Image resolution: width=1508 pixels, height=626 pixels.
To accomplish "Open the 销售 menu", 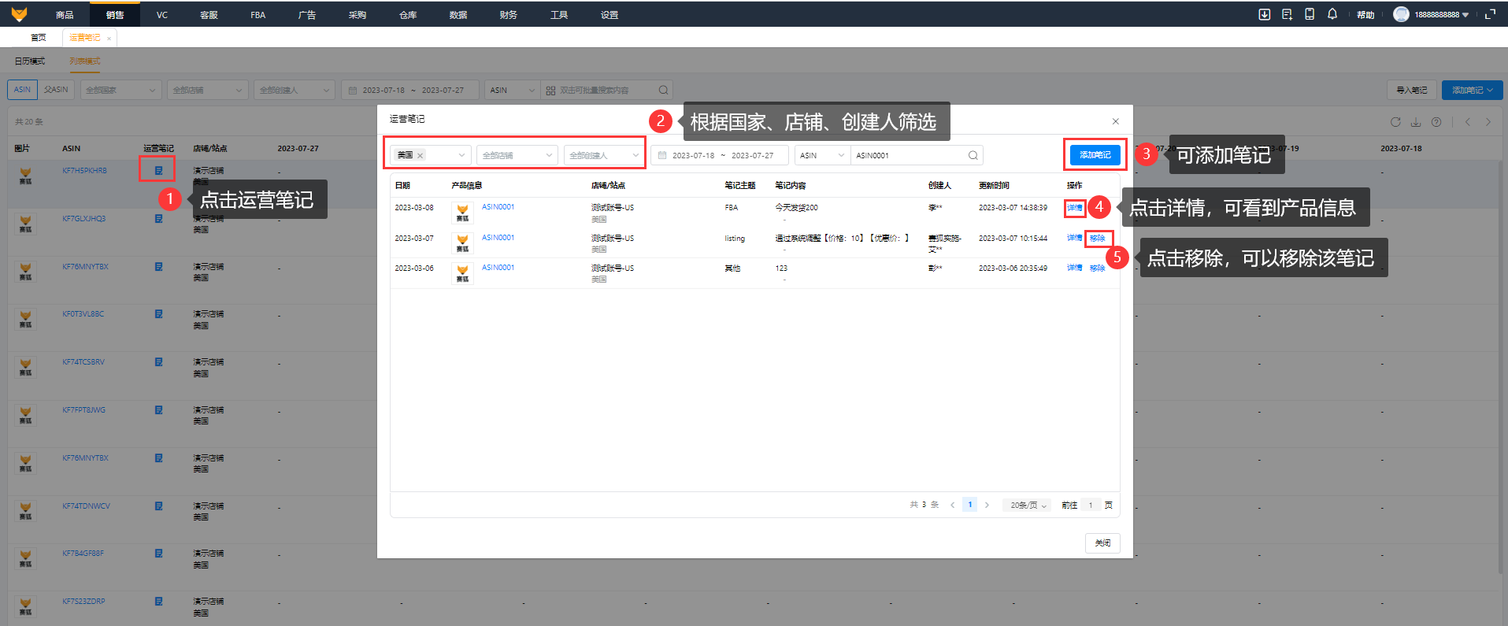I will [x=115, y=14].
